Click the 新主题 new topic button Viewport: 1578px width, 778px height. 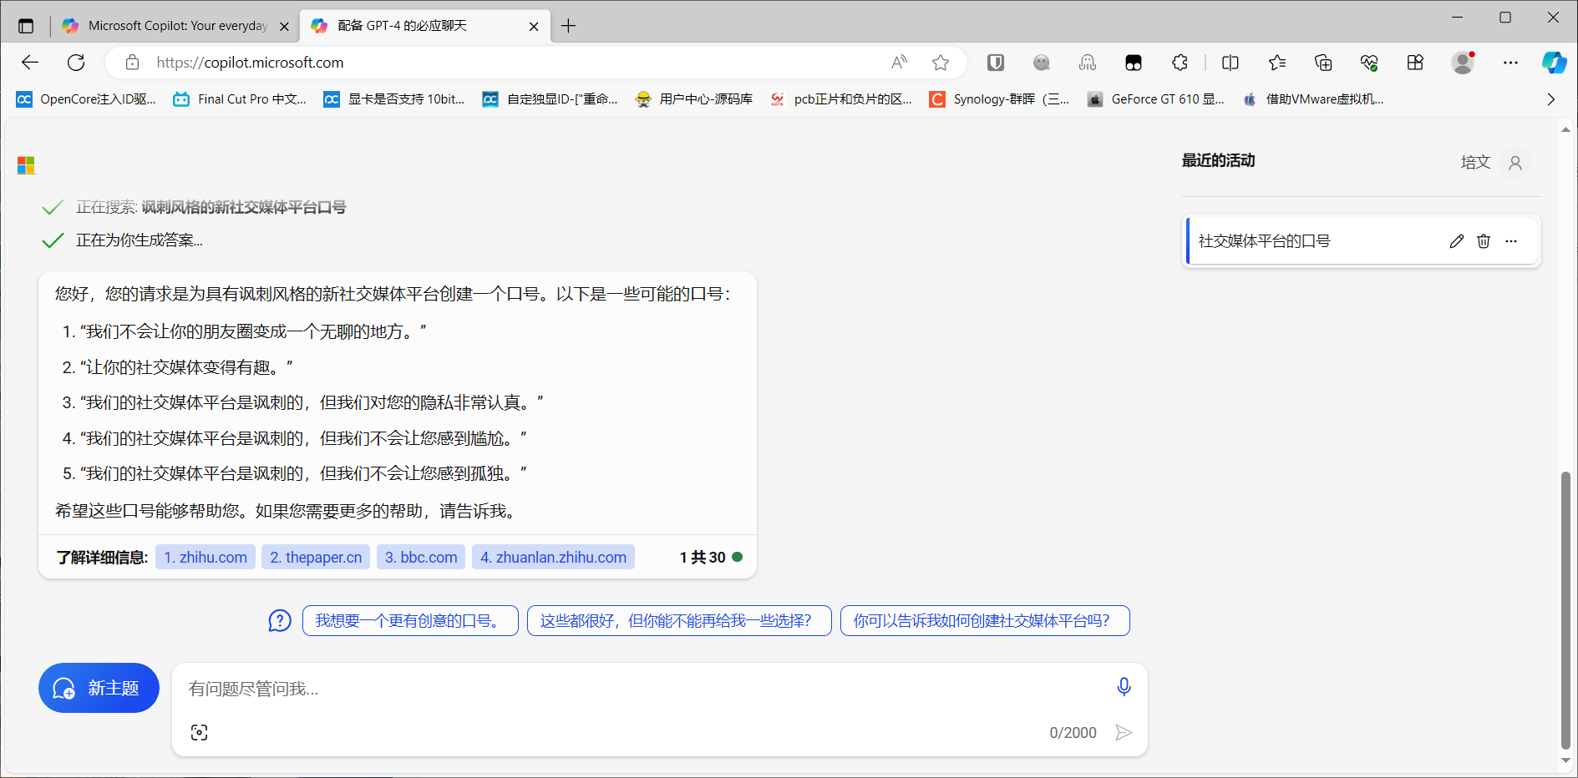tap(99, 688)
